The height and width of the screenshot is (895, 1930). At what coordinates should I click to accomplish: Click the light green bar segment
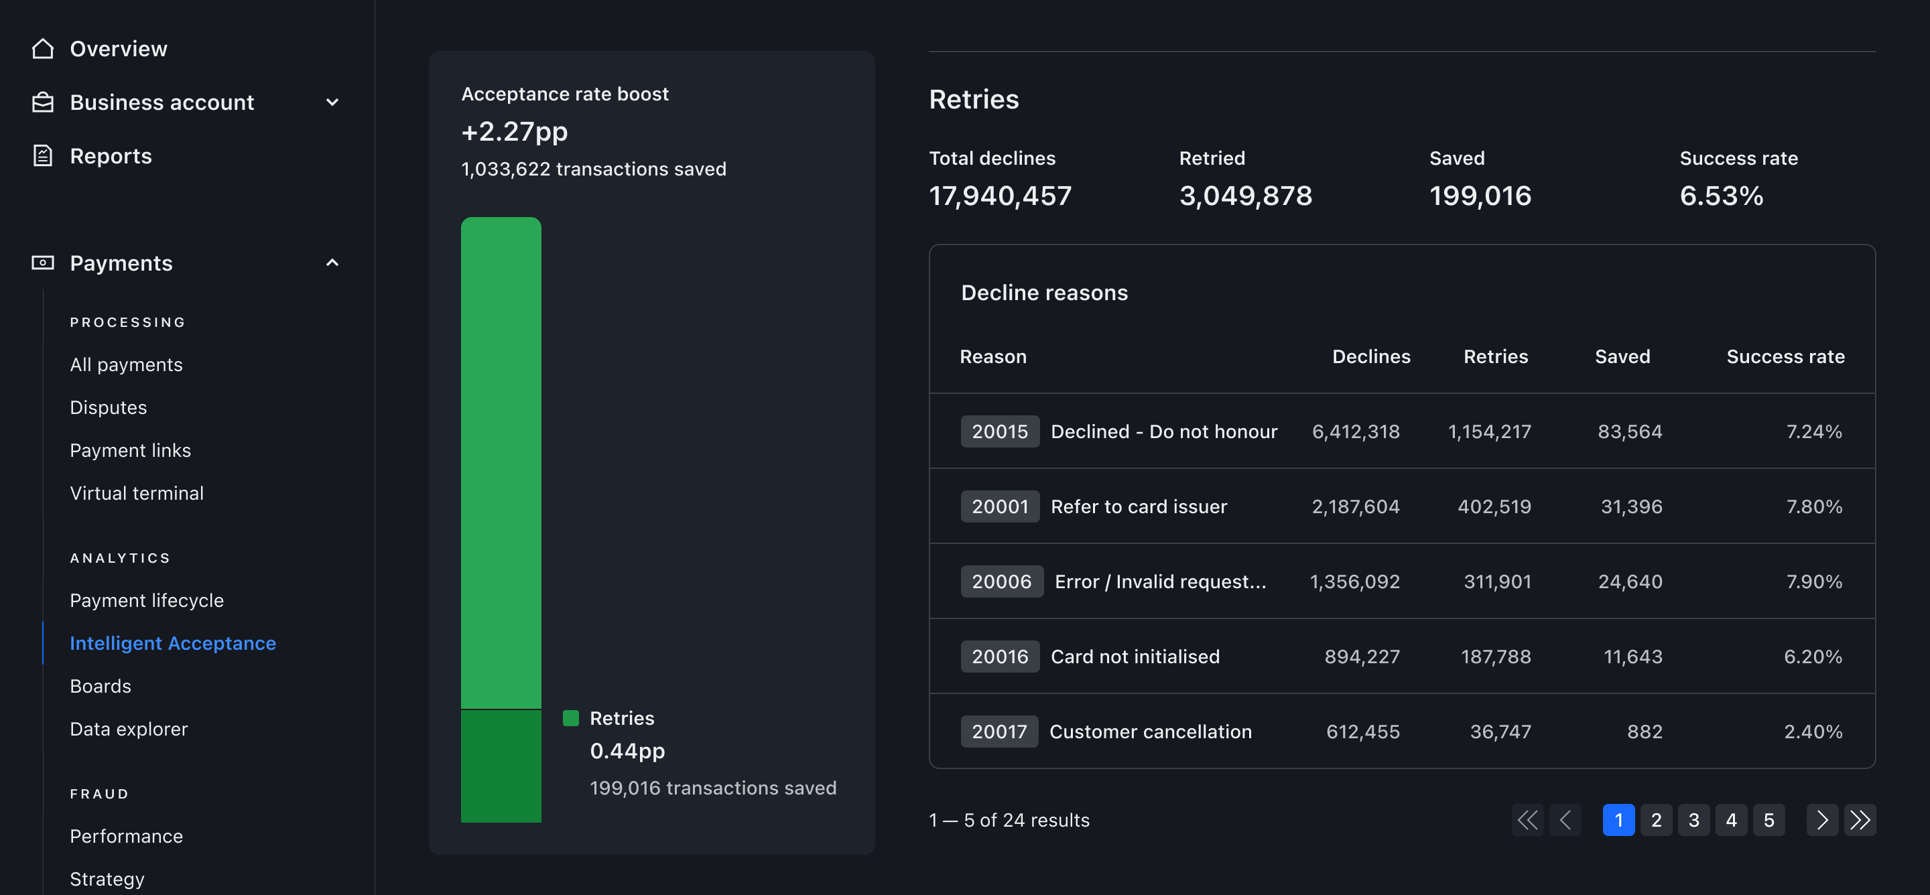[x=501, y=463]
